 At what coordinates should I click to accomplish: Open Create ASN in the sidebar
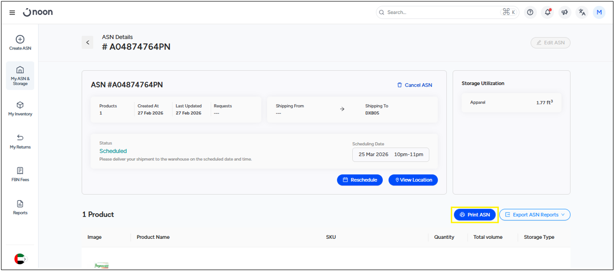click(20, 43)
